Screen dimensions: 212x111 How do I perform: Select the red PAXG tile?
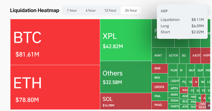click(x=160, y=105)
